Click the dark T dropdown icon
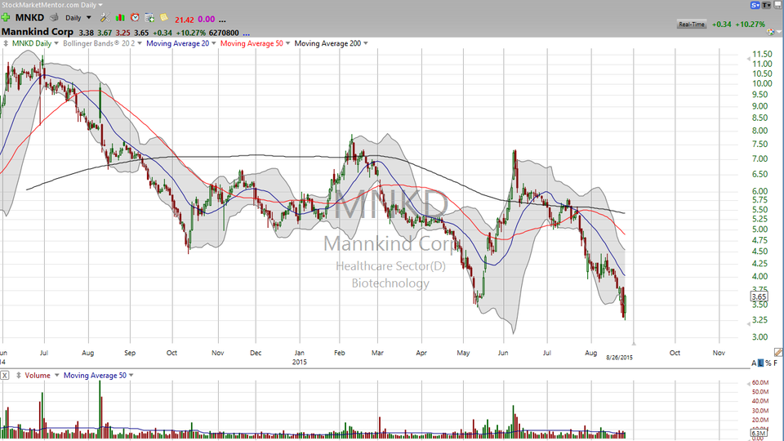Viewport: 784px width, 441px height. (767, 5)
